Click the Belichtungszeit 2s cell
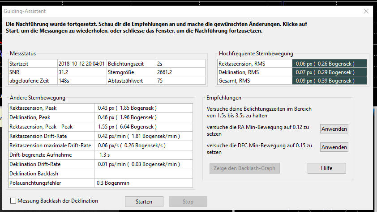This screenshot has height=212, width=377. (x=180, y=64)
